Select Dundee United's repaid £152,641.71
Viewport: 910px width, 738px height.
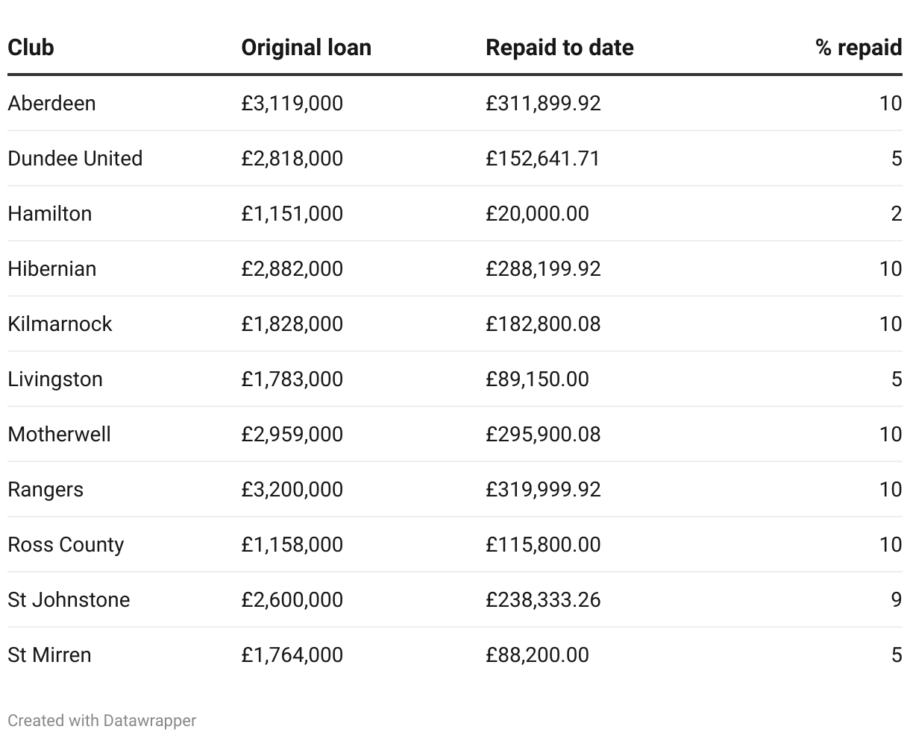click(x=542, y=158)
